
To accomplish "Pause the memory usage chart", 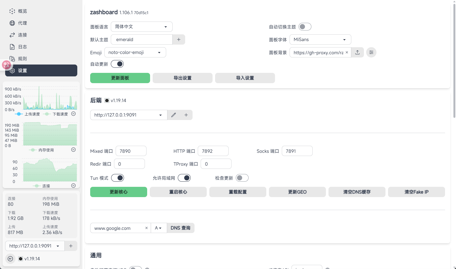I will coord(73,150).
